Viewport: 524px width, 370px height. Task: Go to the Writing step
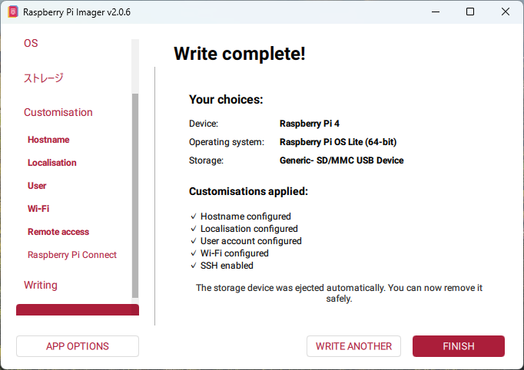pos(41,285)
